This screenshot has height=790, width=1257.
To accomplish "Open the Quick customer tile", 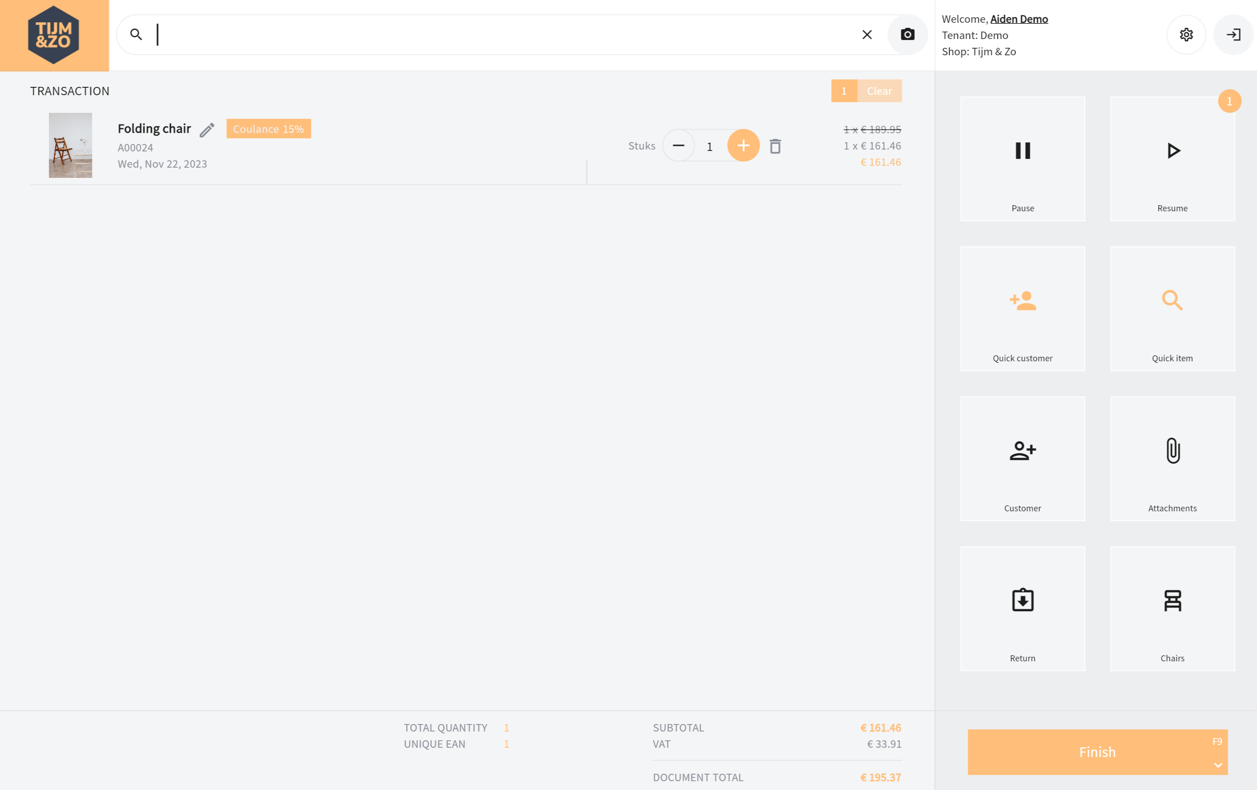I will coord(1022,308).
